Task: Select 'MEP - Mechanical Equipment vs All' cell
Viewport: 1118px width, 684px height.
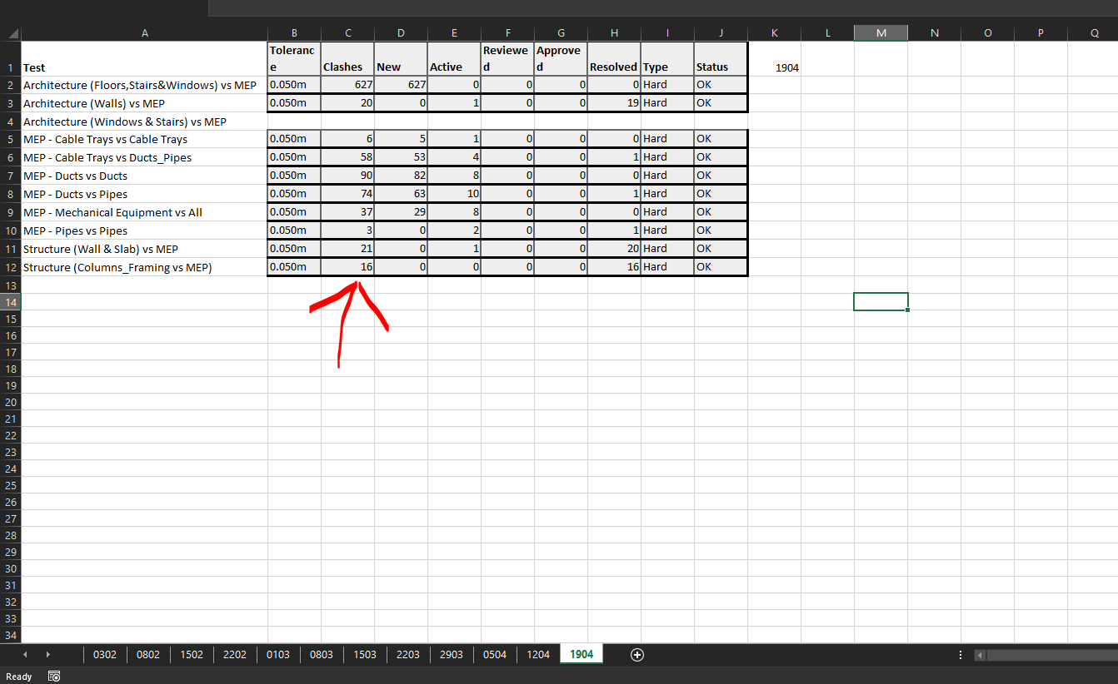Action: [145, 212]
